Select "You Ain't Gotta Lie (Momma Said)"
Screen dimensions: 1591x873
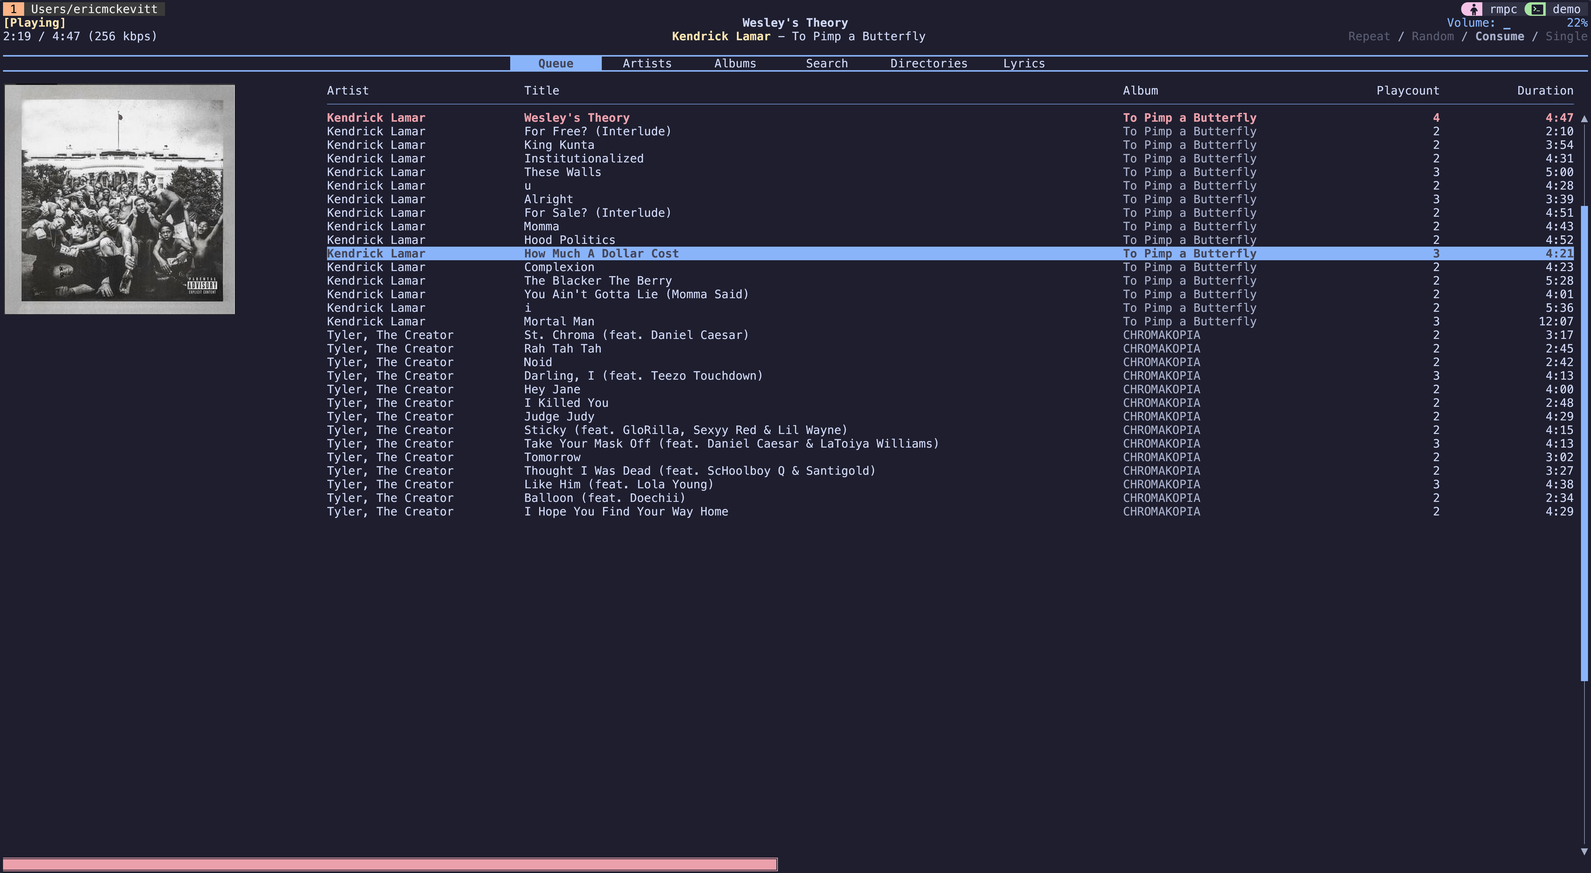(x=950, y=294)
